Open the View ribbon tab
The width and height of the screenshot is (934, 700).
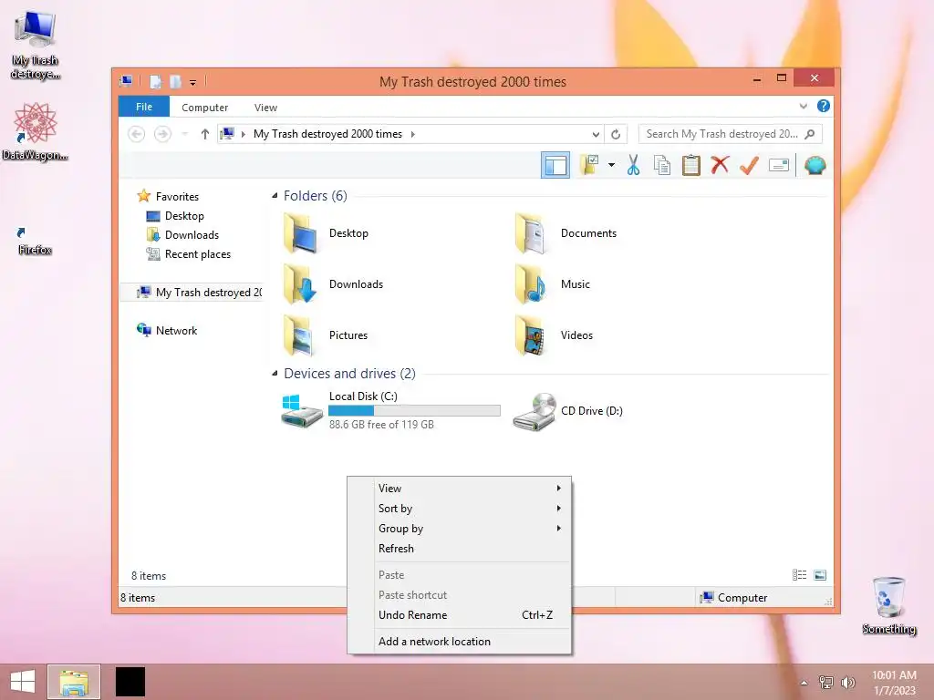[x=265, y=108]
